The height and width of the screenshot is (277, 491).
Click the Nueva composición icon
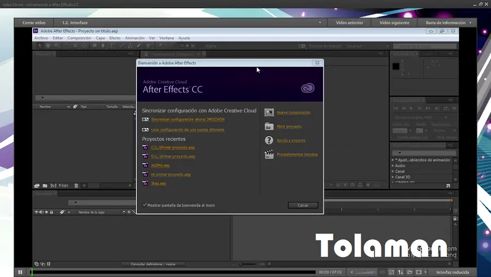pyautogui.click(x=269, y=112)
